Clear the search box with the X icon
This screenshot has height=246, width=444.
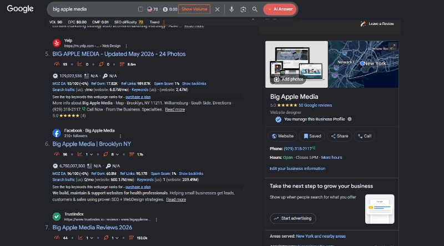pyautogui.click(x=217, y=9)
